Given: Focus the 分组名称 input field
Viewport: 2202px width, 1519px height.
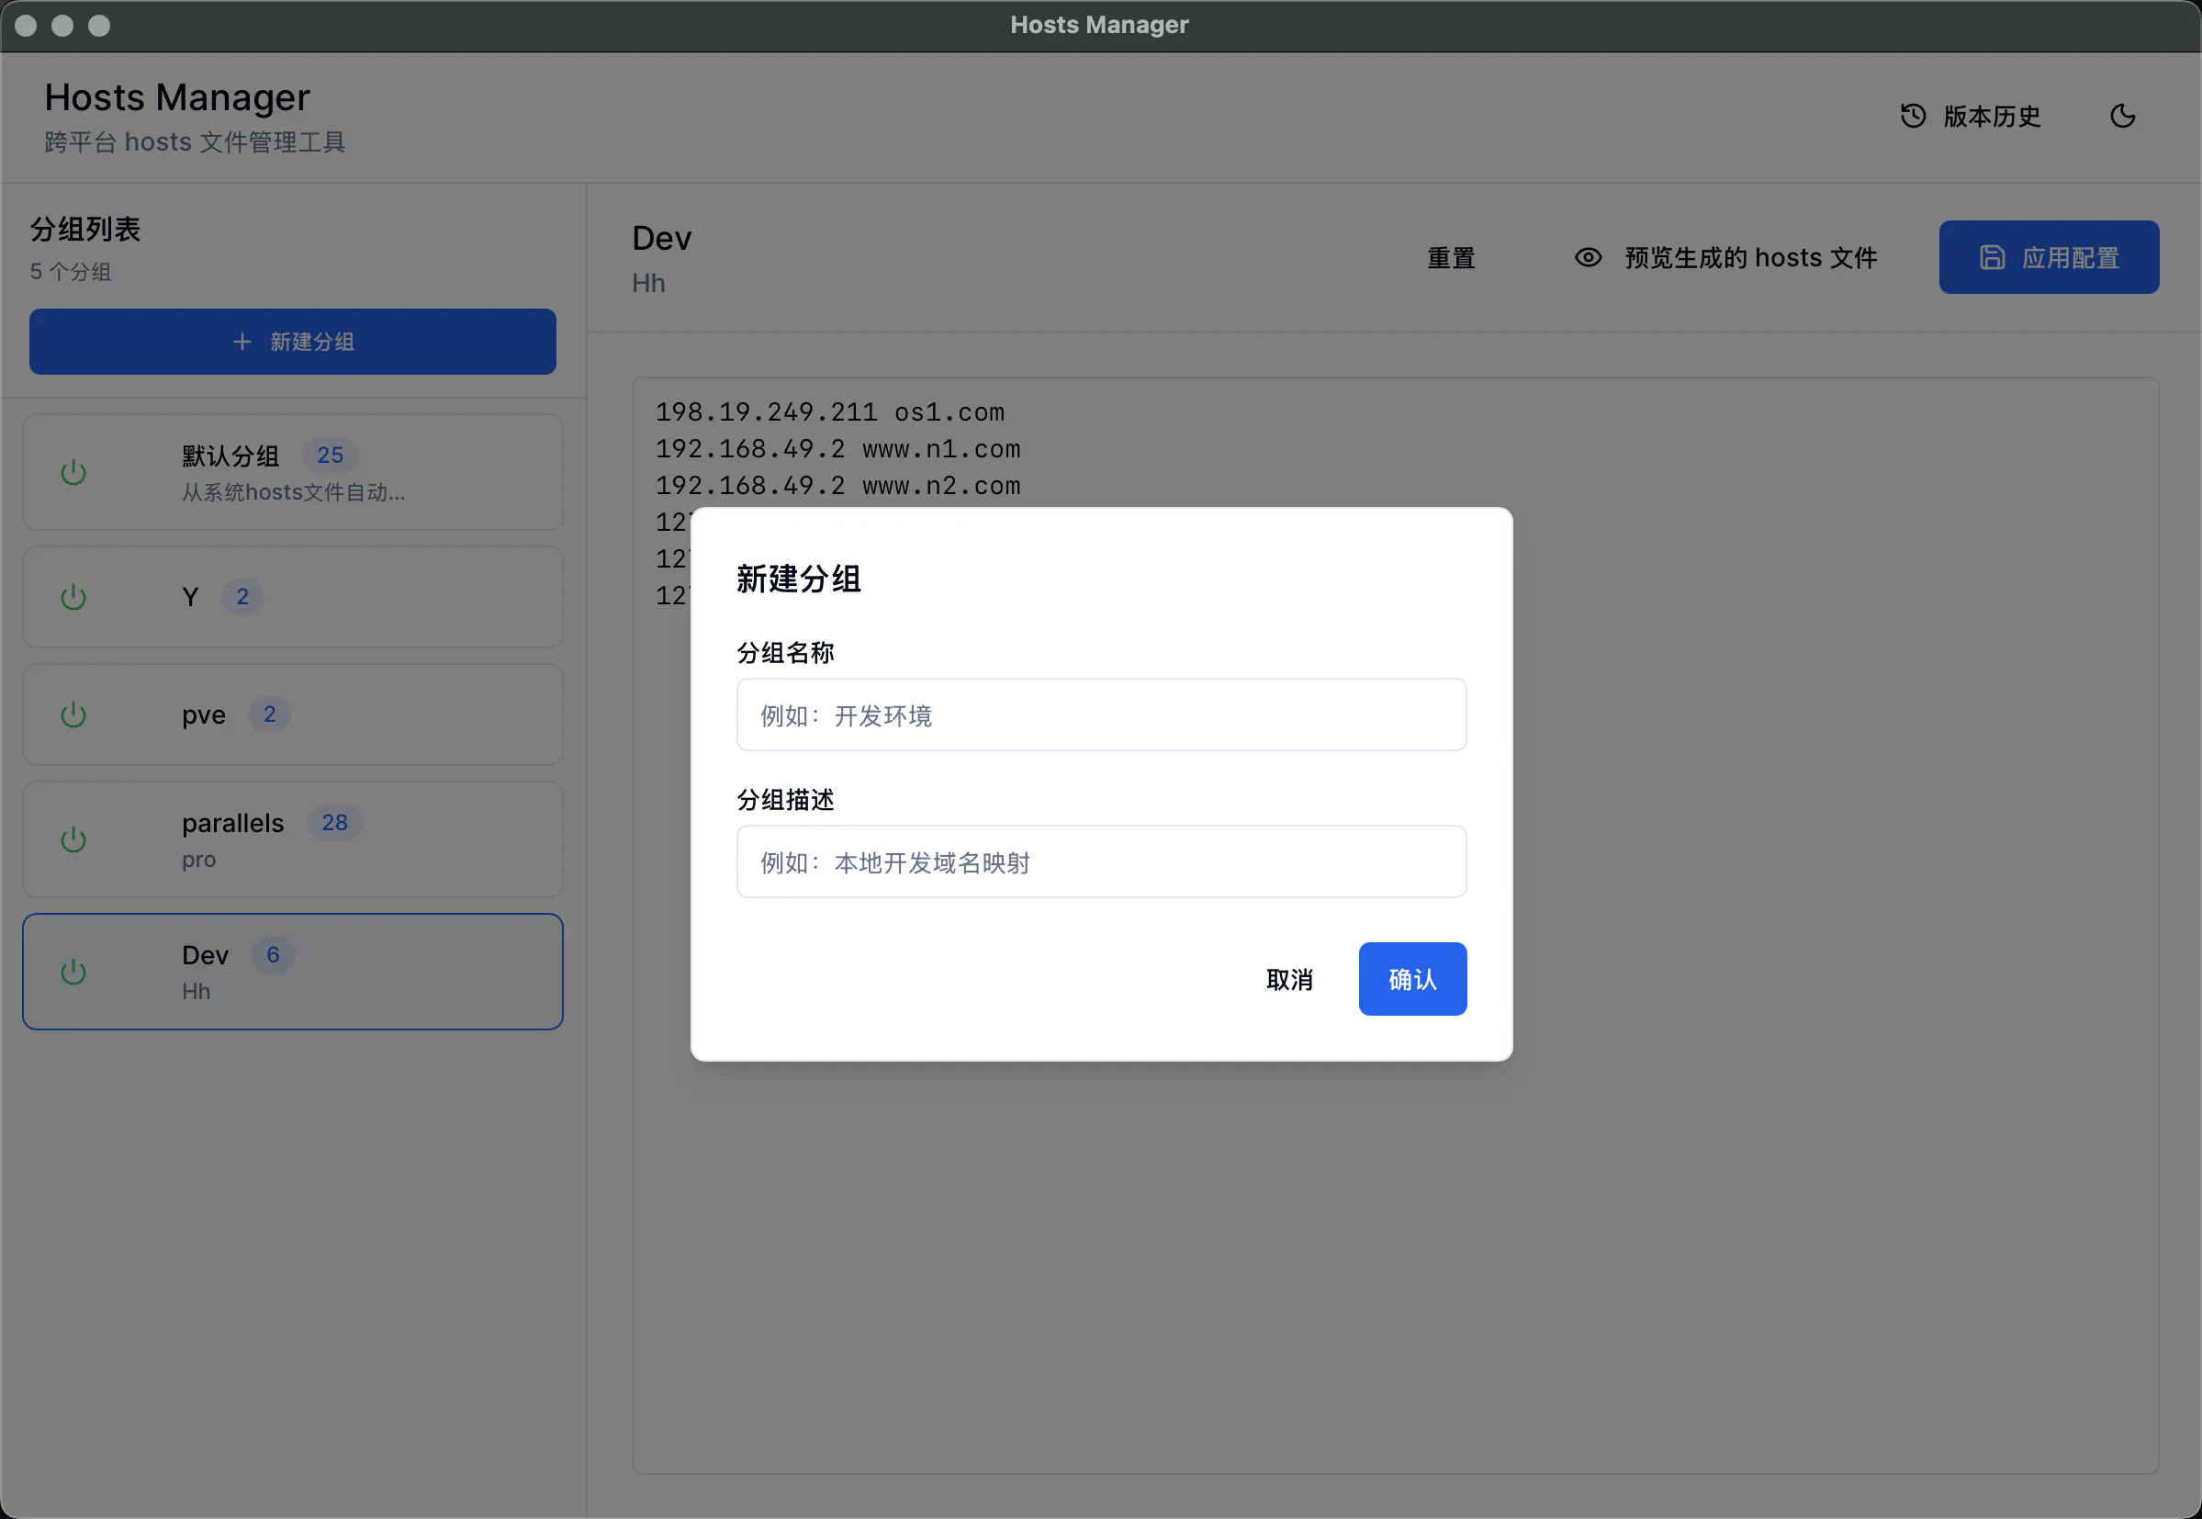Looking at the screenshot, I should pyautogui.click(x=1101, y=714).
